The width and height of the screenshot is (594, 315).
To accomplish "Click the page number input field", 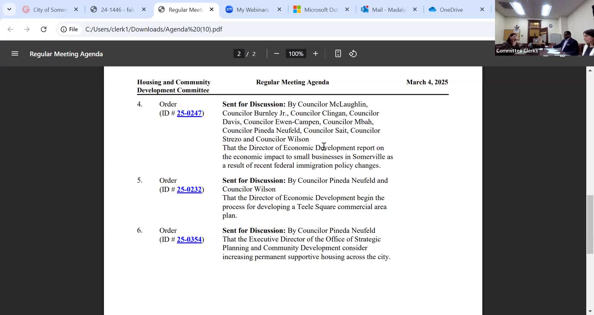I will point(239,54).
